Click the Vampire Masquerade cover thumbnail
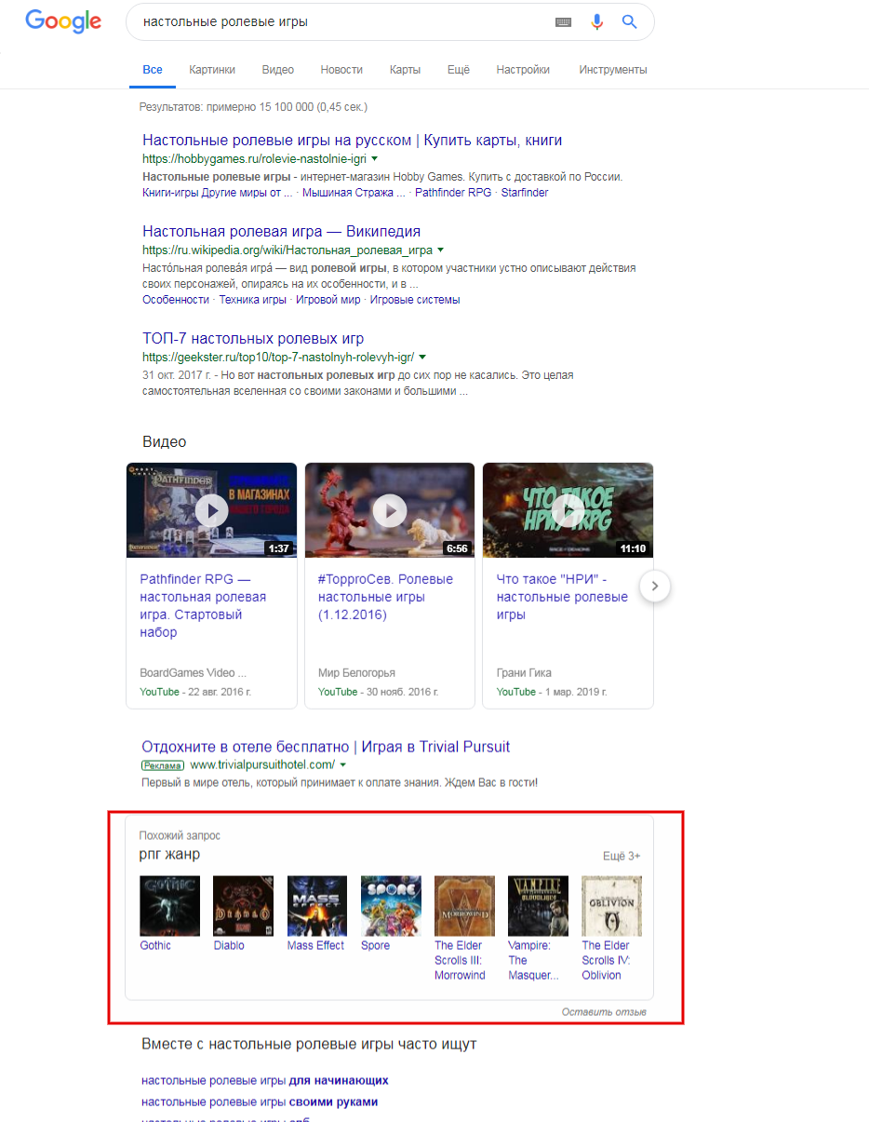The height and width of the screenshot is (1122, 869). click(538, 906)
